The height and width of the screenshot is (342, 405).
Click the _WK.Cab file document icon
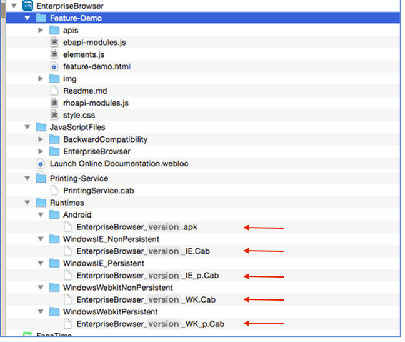(x=67, y=299)
